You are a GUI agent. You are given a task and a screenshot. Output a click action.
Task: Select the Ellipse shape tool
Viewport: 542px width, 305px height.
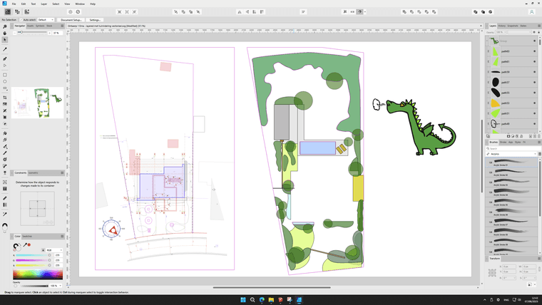tap(5, 81)
